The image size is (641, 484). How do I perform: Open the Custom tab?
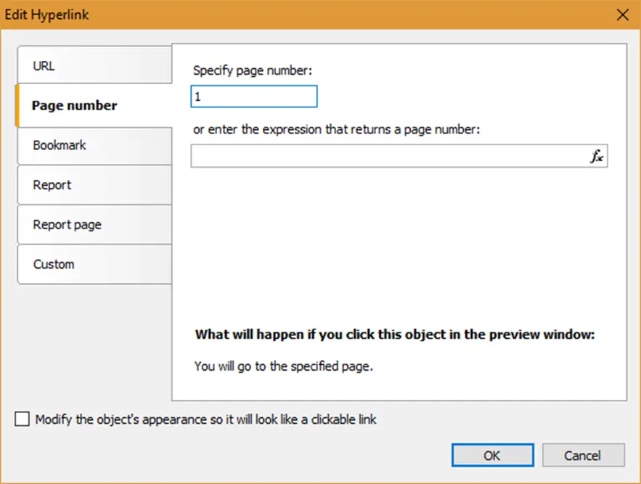94,264
